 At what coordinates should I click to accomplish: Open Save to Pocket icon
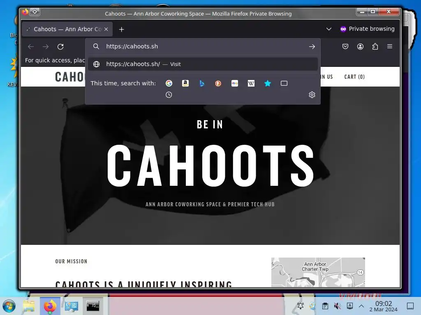(345, 47)
